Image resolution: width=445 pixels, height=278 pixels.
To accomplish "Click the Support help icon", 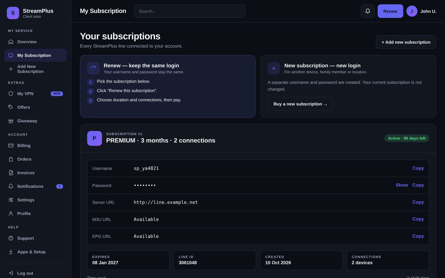I will (11, 238).
